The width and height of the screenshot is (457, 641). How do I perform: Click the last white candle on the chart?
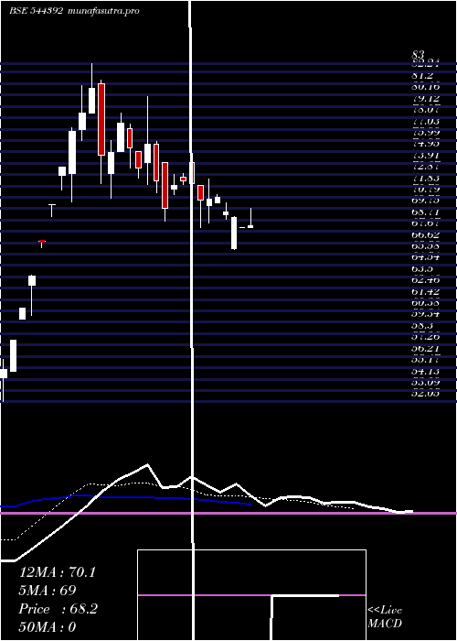click(250, 225)
